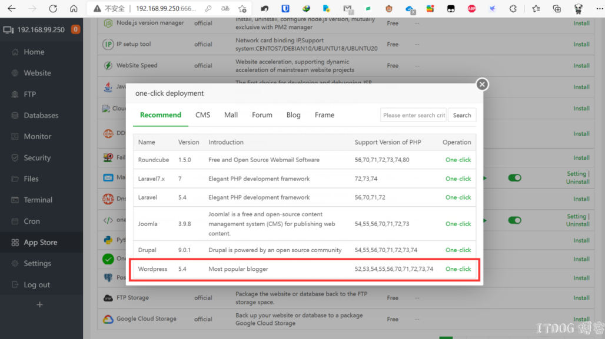Focus the deployment search criteria field

(413, 115)
